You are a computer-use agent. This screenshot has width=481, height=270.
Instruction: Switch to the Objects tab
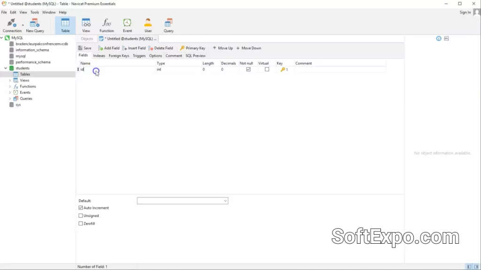(x=87, y=39)
